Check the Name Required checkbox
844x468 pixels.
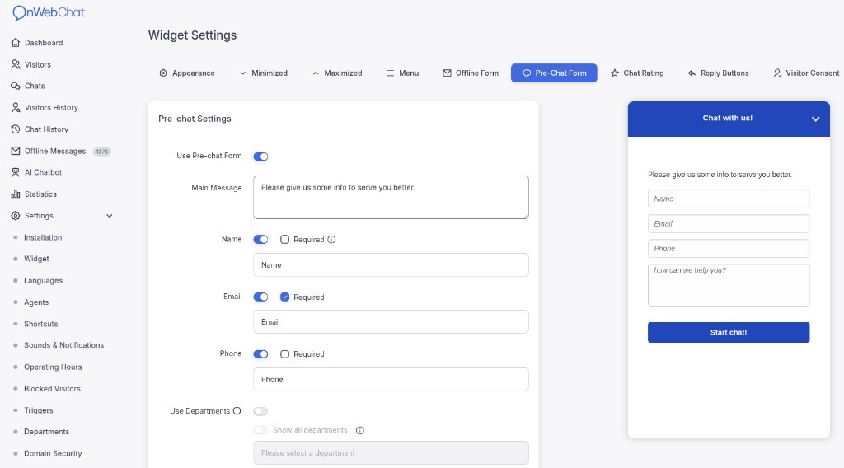[x=285, y=240]
